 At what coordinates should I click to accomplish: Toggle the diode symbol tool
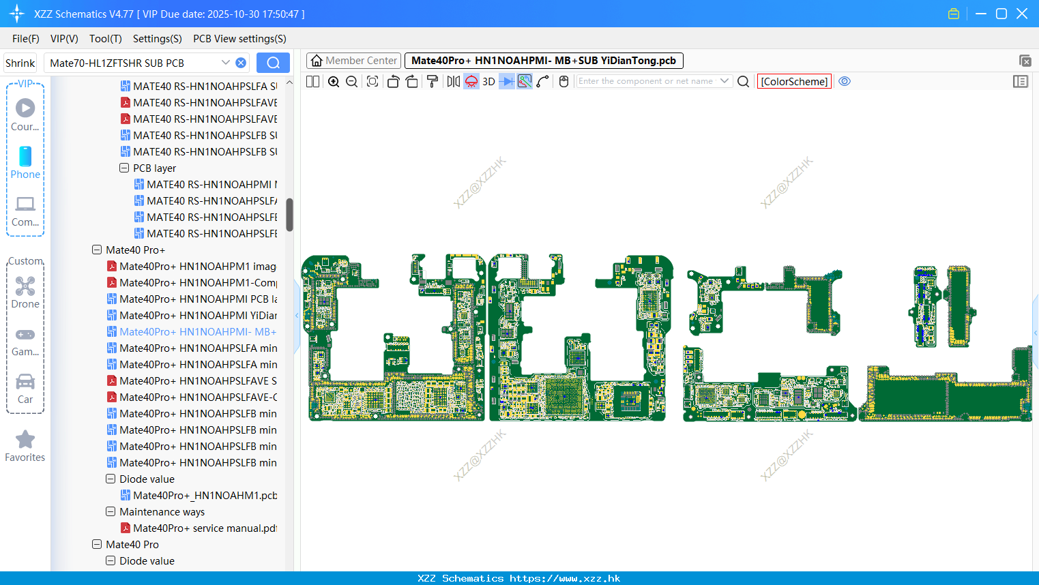pyautogui.click(x=507, y=82)
